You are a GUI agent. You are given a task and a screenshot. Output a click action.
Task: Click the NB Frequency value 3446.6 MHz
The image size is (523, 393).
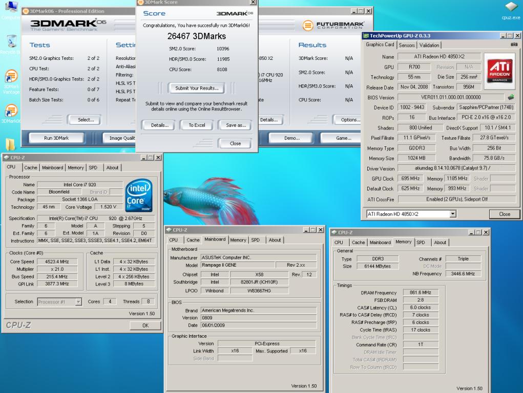[463, 274]
